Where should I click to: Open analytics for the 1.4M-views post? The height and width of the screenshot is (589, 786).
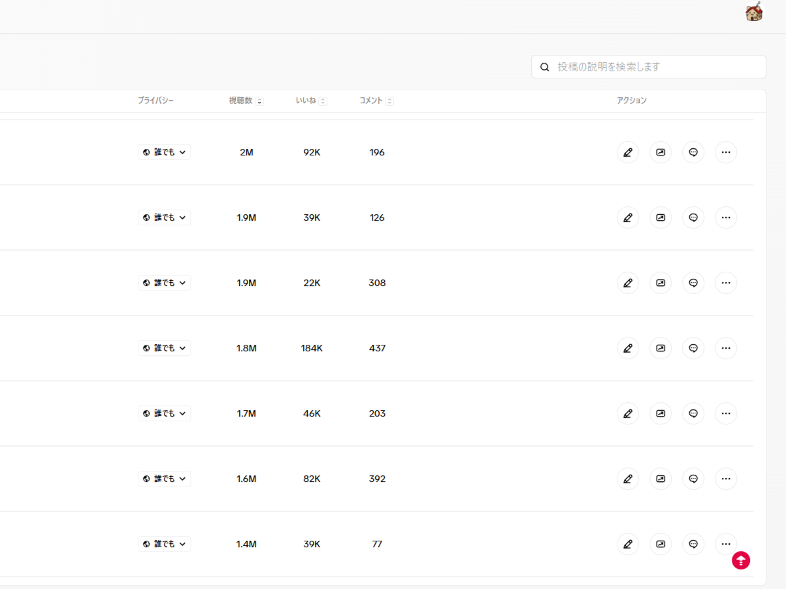661,544
